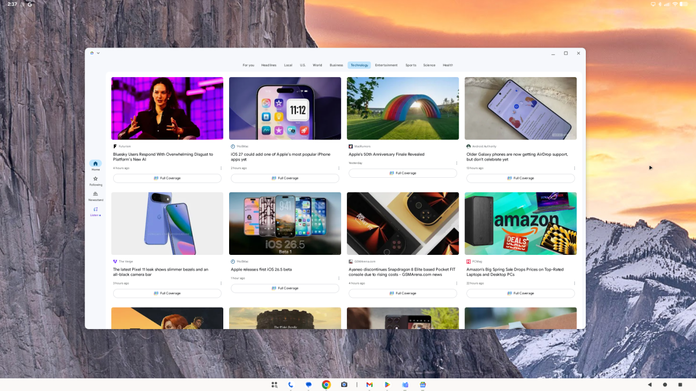Select the Headlines category tab

(269, 65)
